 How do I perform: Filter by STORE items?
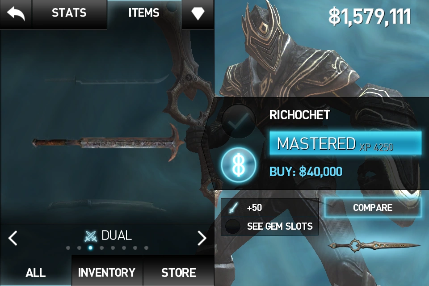click(x=179, y=272)
